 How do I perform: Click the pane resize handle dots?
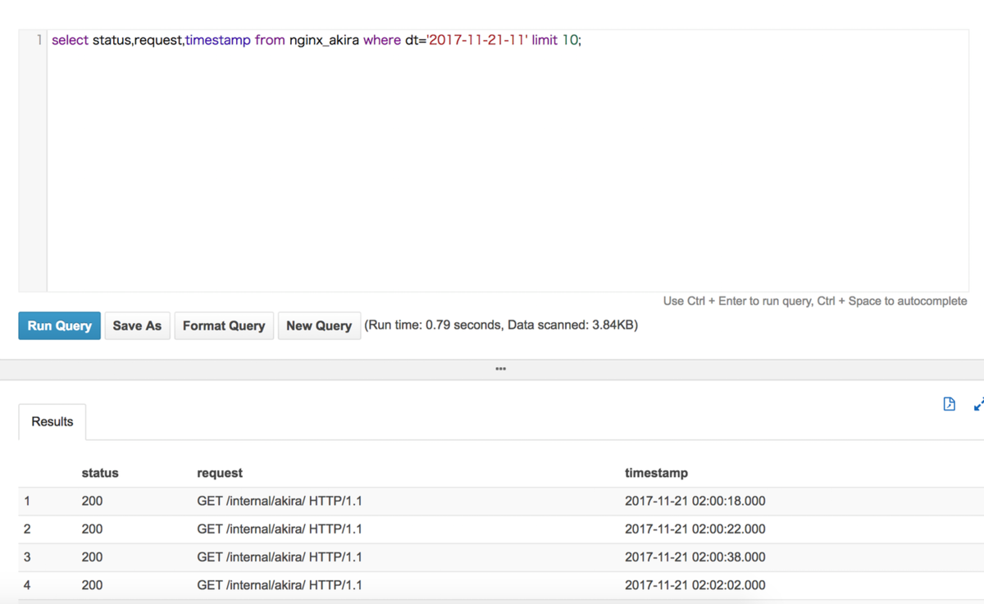[501, 369]
